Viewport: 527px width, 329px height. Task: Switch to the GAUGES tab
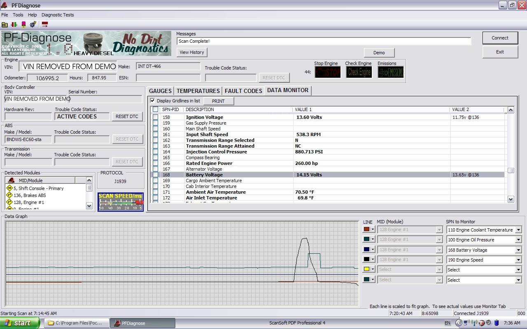[160, 91]
